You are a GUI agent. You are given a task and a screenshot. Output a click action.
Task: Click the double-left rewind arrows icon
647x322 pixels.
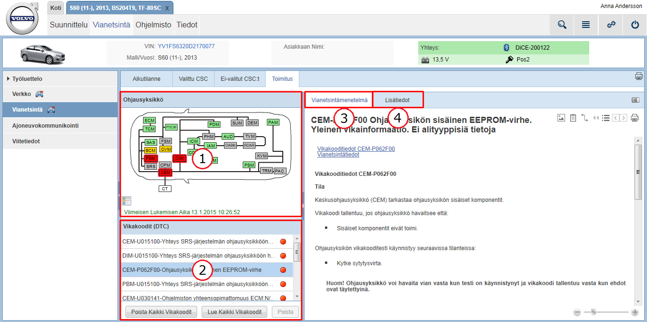tap(596, 118)
